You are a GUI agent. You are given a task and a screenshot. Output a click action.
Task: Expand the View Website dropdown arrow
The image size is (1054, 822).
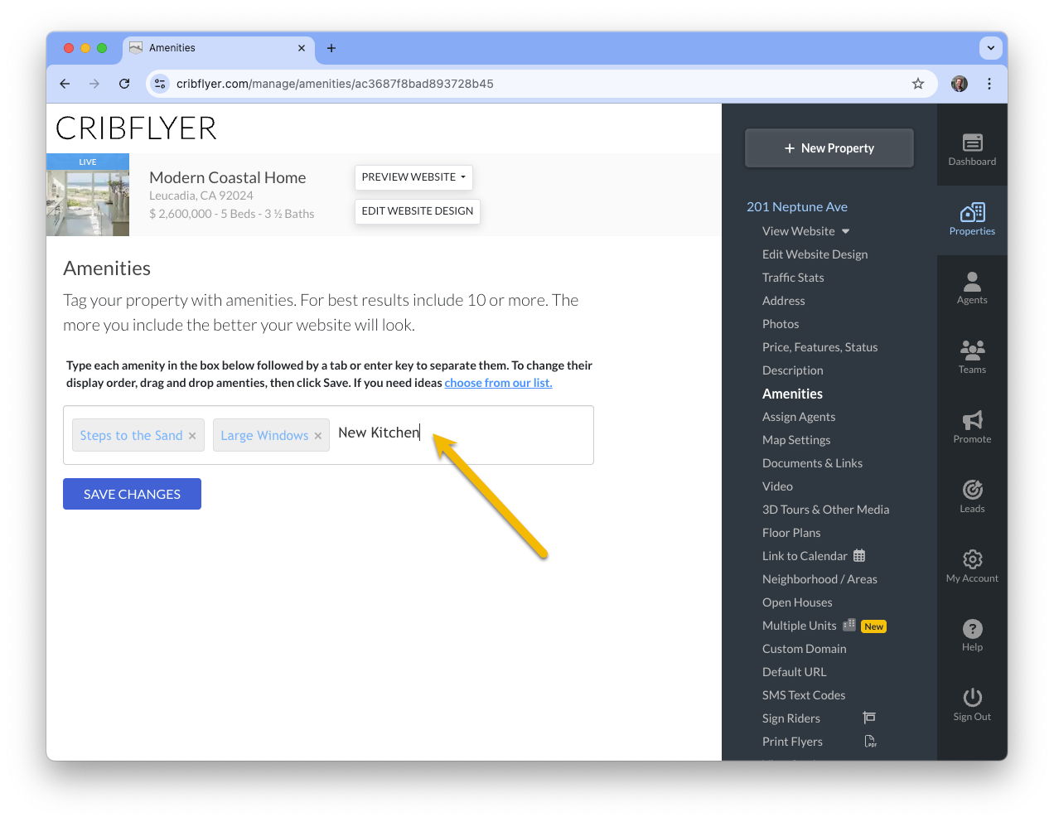tap(845, 231)
